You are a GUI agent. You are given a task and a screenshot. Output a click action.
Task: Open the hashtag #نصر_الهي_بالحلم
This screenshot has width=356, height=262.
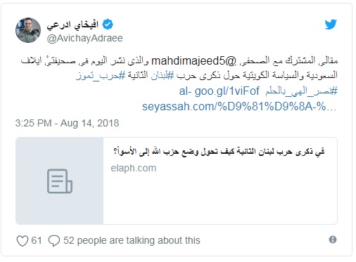[301, 91]
